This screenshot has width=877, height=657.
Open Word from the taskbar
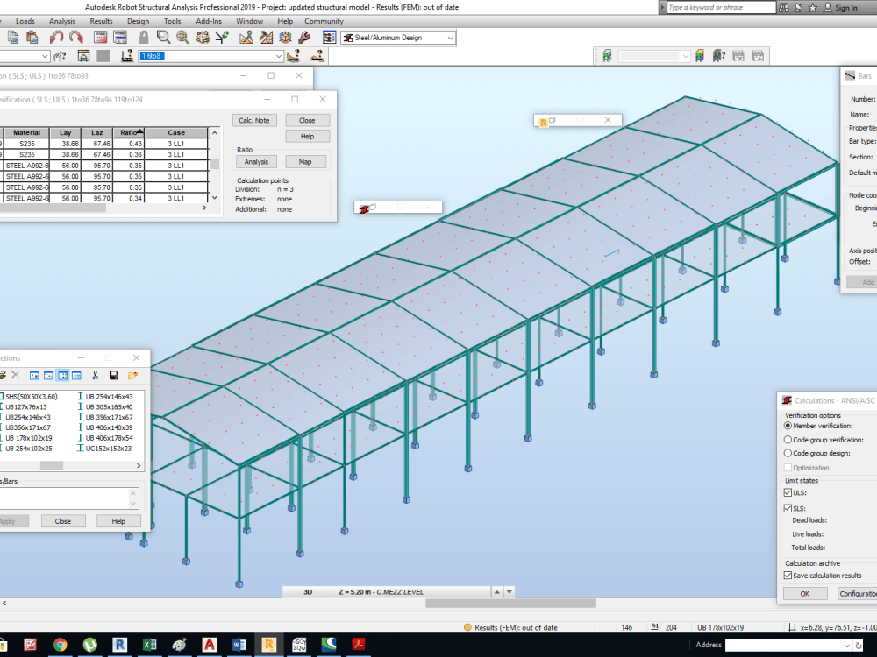click(x=239, y=645)
